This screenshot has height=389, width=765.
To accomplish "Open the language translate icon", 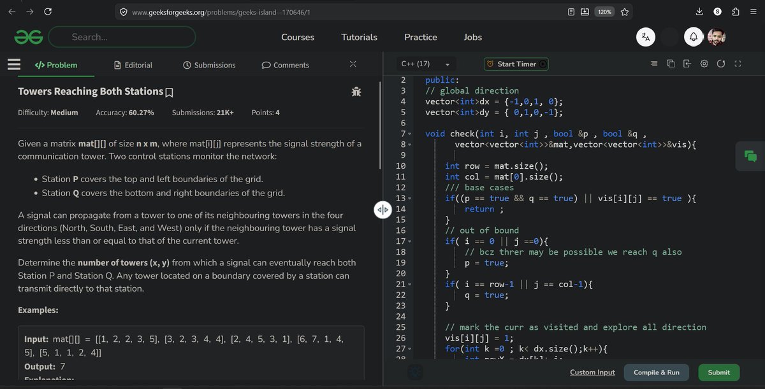I will click(646, 37).
